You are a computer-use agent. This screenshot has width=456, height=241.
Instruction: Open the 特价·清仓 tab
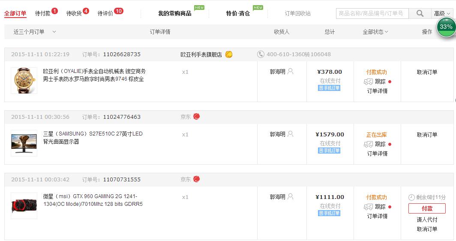[x=238, y=13]
